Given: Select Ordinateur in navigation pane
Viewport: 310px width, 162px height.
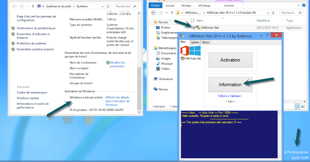Looking at the screenshot, I should pos(163,79).
